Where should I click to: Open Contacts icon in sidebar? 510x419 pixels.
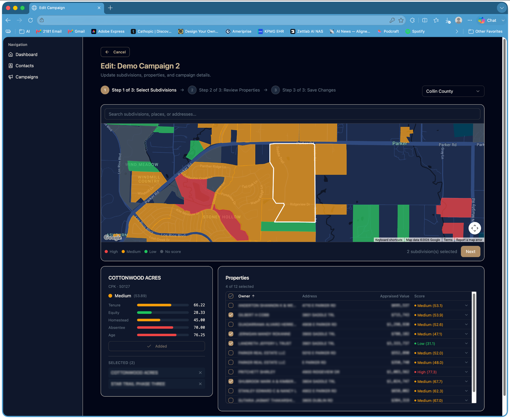[x=11, y=66]
